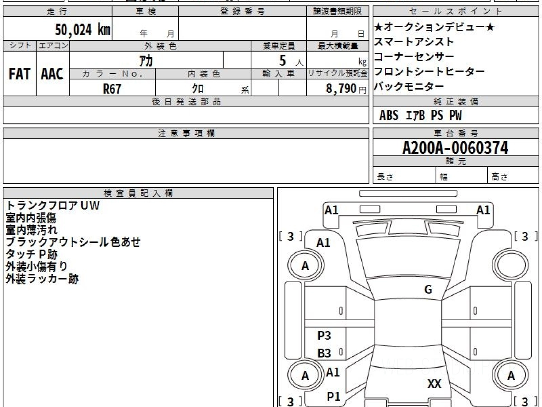Image resolution: width=542 pixels, height=407 pixels.
Task: Click the 8,790円 recycle deposit value
Action: pos(346,89)
